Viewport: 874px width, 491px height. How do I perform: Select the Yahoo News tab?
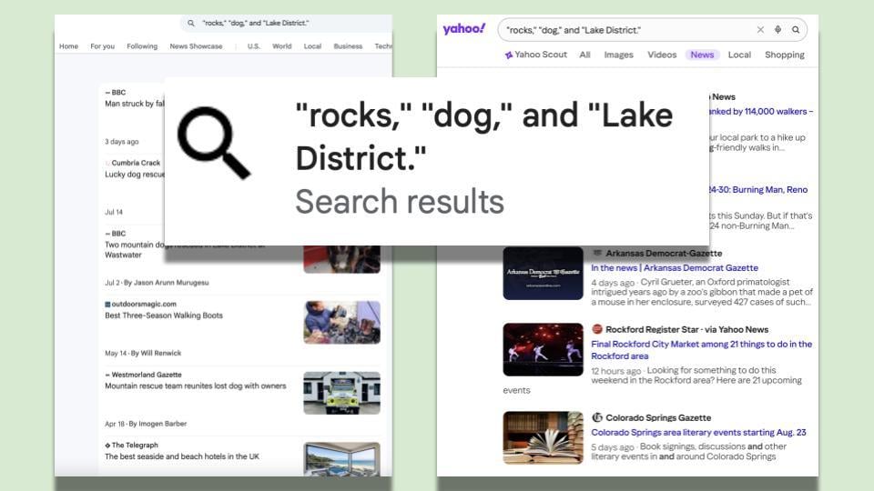pyautogui.click(x=702, y=55)
